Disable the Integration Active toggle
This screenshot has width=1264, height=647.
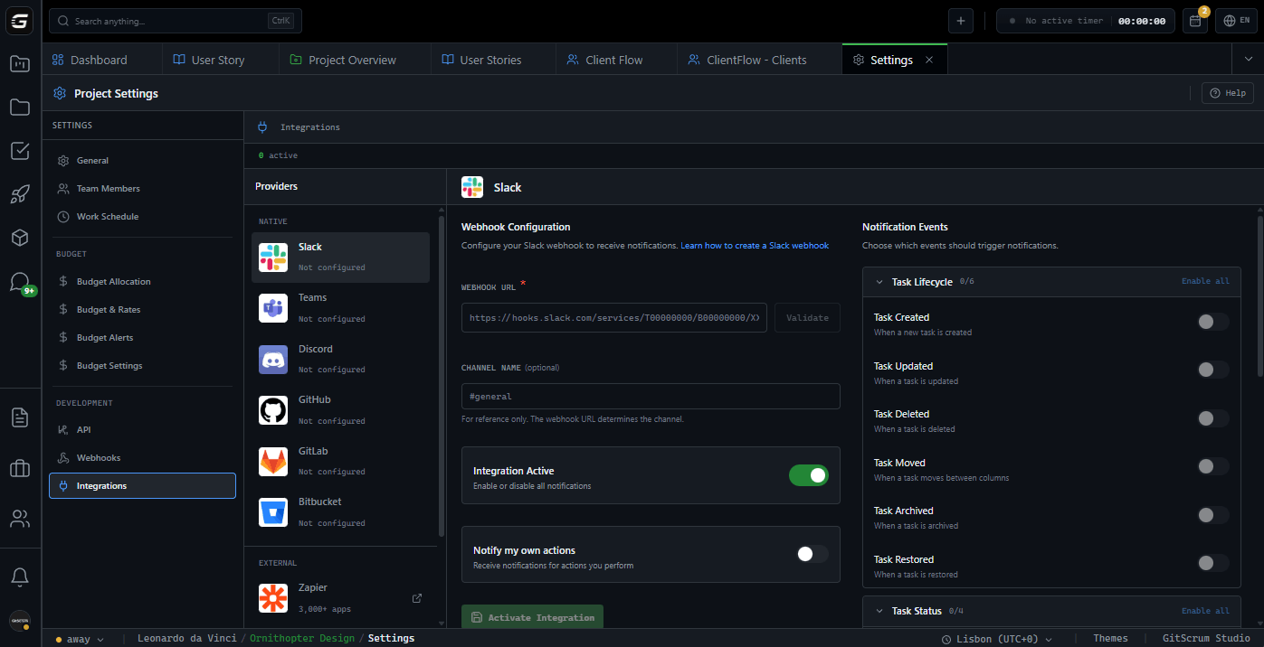pos(808,474)
